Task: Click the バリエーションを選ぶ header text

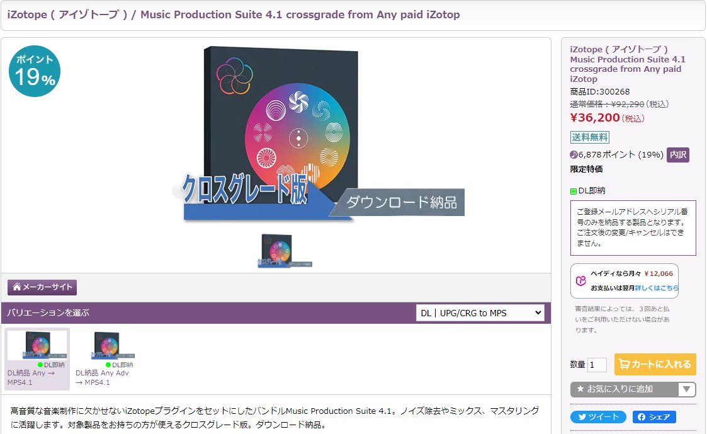Action: tap(48, 312)
